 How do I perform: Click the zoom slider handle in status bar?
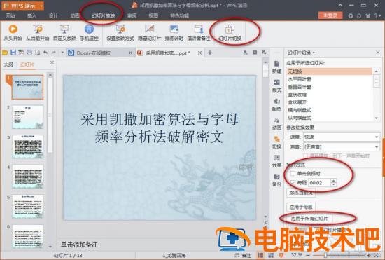325,255
